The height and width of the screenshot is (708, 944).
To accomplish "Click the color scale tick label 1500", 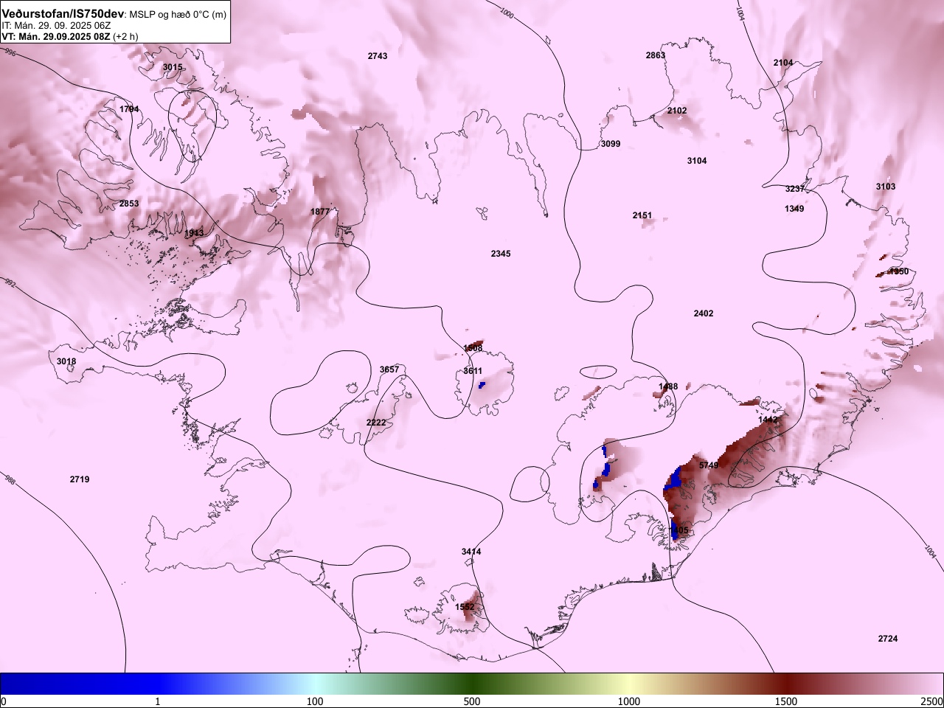I will point(786,701).
